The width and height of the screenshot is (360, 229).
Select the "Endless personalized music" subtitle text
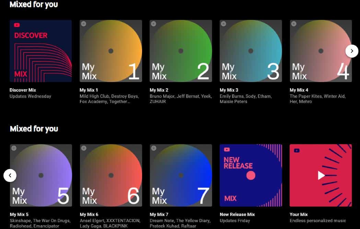pyautogui.click(x=318, y=221)
